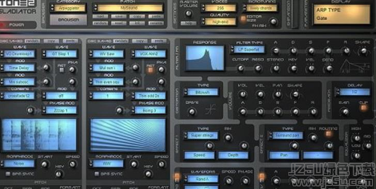Toggle the Editor Size button
Image resolution: width=376 pixels, height=189 pixels.
243,19
